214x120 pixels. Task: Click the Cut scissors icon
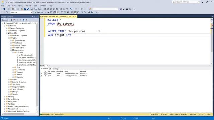point(61,9)
